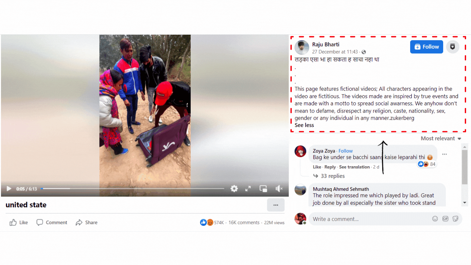Viewport: 471px width, 265px height.
Task: Open options menu on Zoya Zoya's comment
Action: click(x=444, y=154)
